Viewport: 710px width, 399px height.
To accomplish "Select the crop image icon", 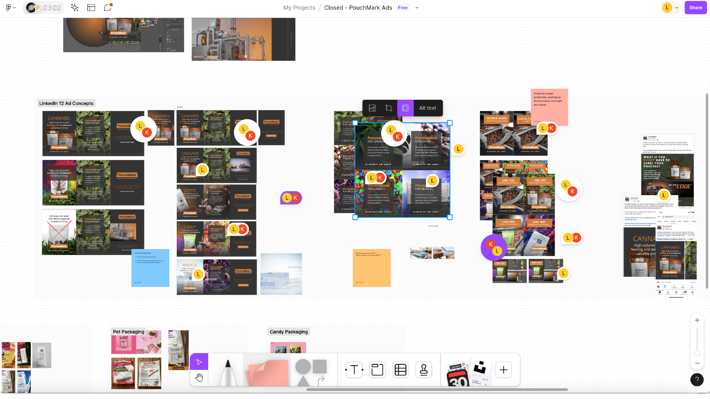I will click(389, 108).
